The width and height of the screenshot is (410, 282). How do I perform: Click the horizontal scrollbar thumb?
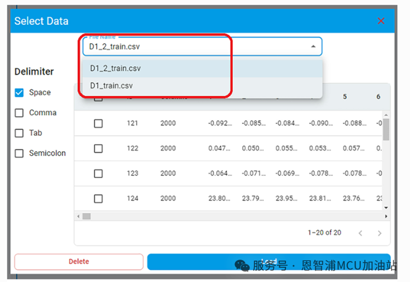(x=87, y=217)
